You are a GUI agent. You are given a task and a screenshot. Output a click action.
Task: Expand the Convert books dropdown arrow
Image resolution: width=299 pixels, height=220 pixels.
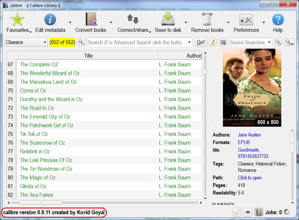pyautogui.click(x=111, y=23)
